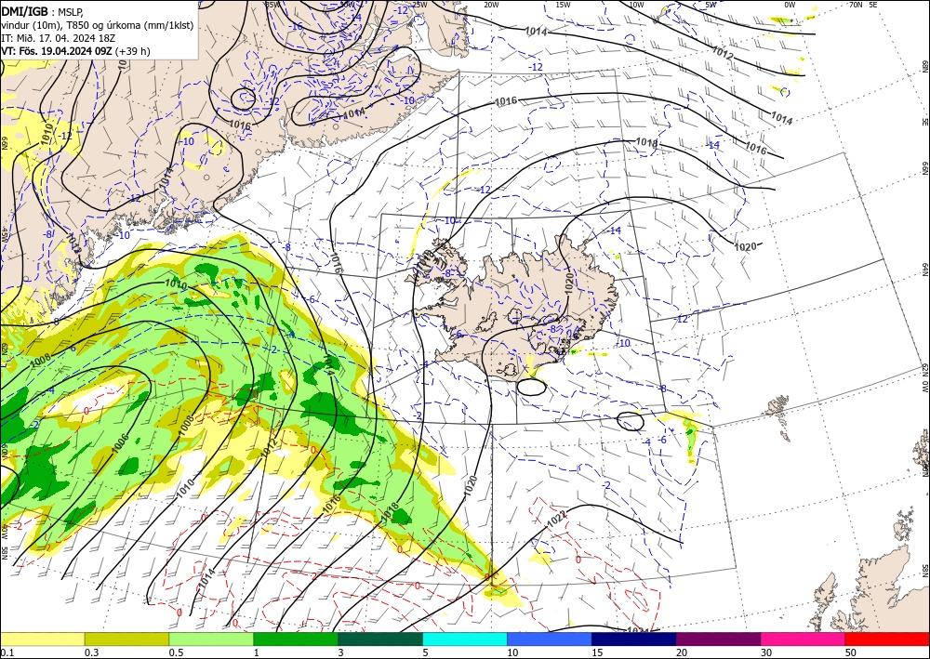Click the '20W' longitude label at top
Viewport: 930px width, 659px height.
pyautogui.click(x=491, y=5)
